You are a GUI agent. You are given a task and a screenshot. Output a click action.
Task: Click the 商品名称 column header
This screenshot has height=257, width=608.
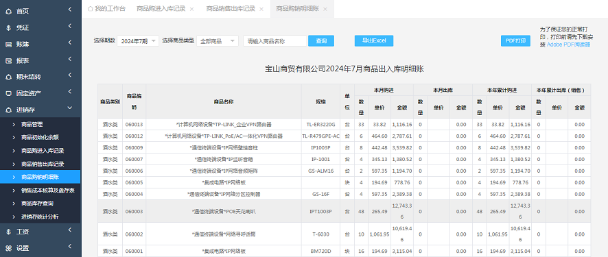(x=224, y=102)
